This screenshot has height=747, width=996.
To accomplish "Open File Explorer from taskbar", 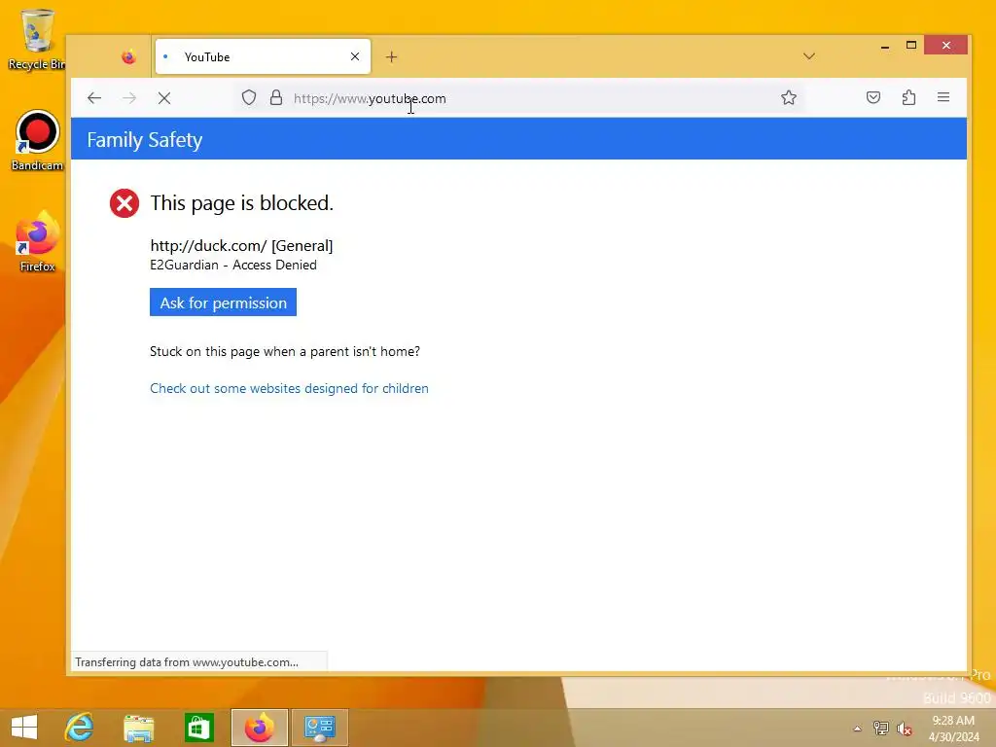I will coord(139,728).
